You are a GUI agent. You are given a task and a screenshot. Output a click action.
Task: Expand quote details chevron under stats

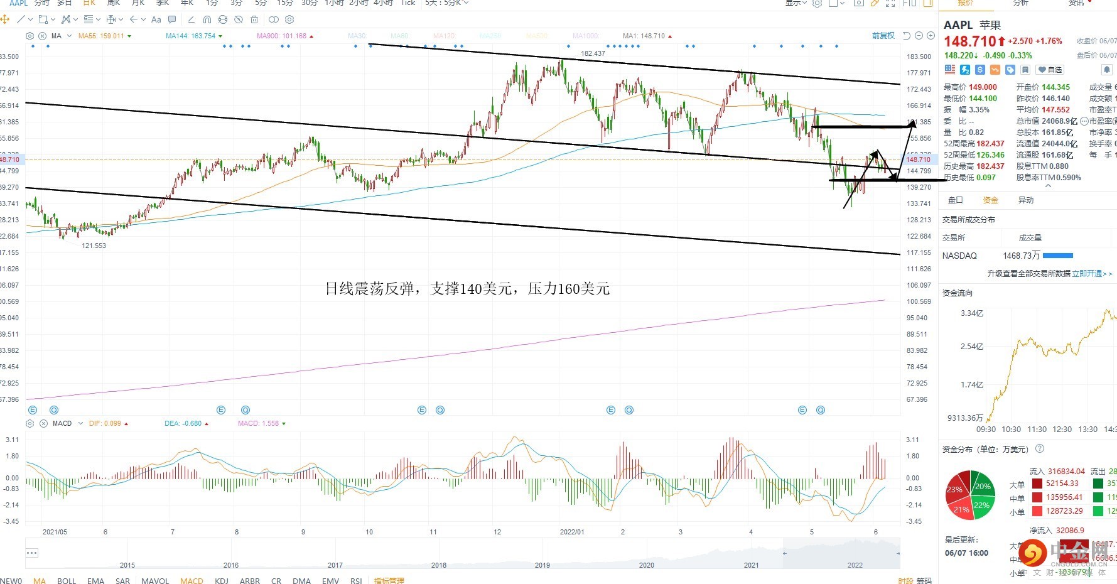pyautogui.click(x=1049, y=186)
